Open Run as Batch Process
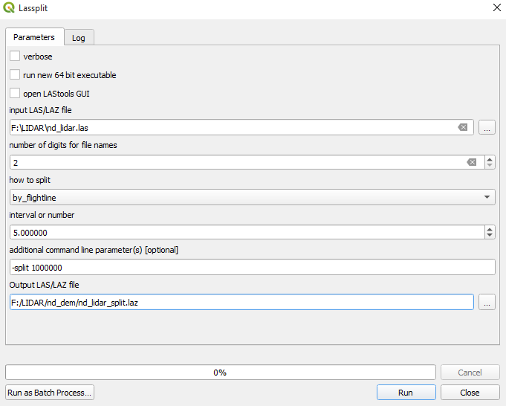Viewport: 506px width, 406px height. pos(50,393)
